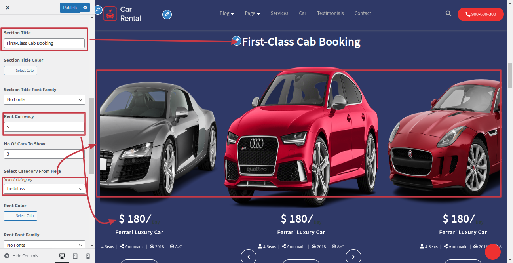This screenshot has width=513, height=263.
Task: Open Blog menu in navigation
Action: 227,13
